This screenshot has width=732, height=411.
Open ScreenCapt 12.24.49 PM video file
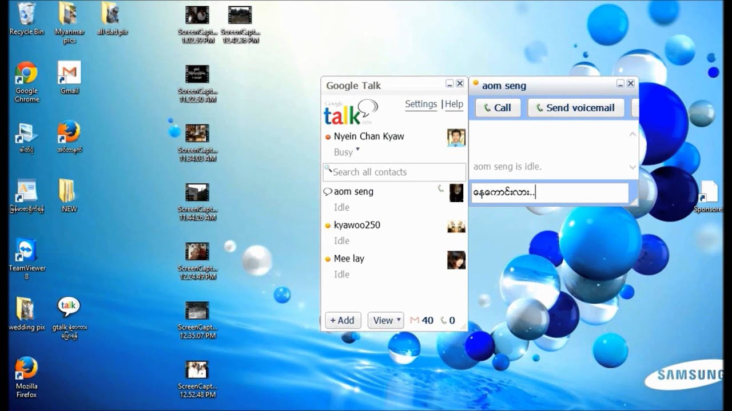(197, 261)
